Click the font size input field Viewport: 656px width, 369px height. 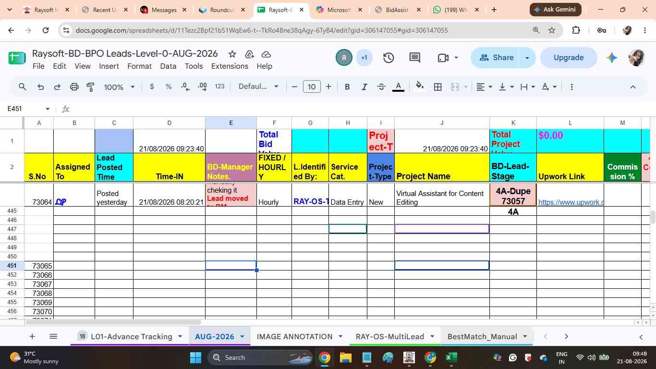312,87
